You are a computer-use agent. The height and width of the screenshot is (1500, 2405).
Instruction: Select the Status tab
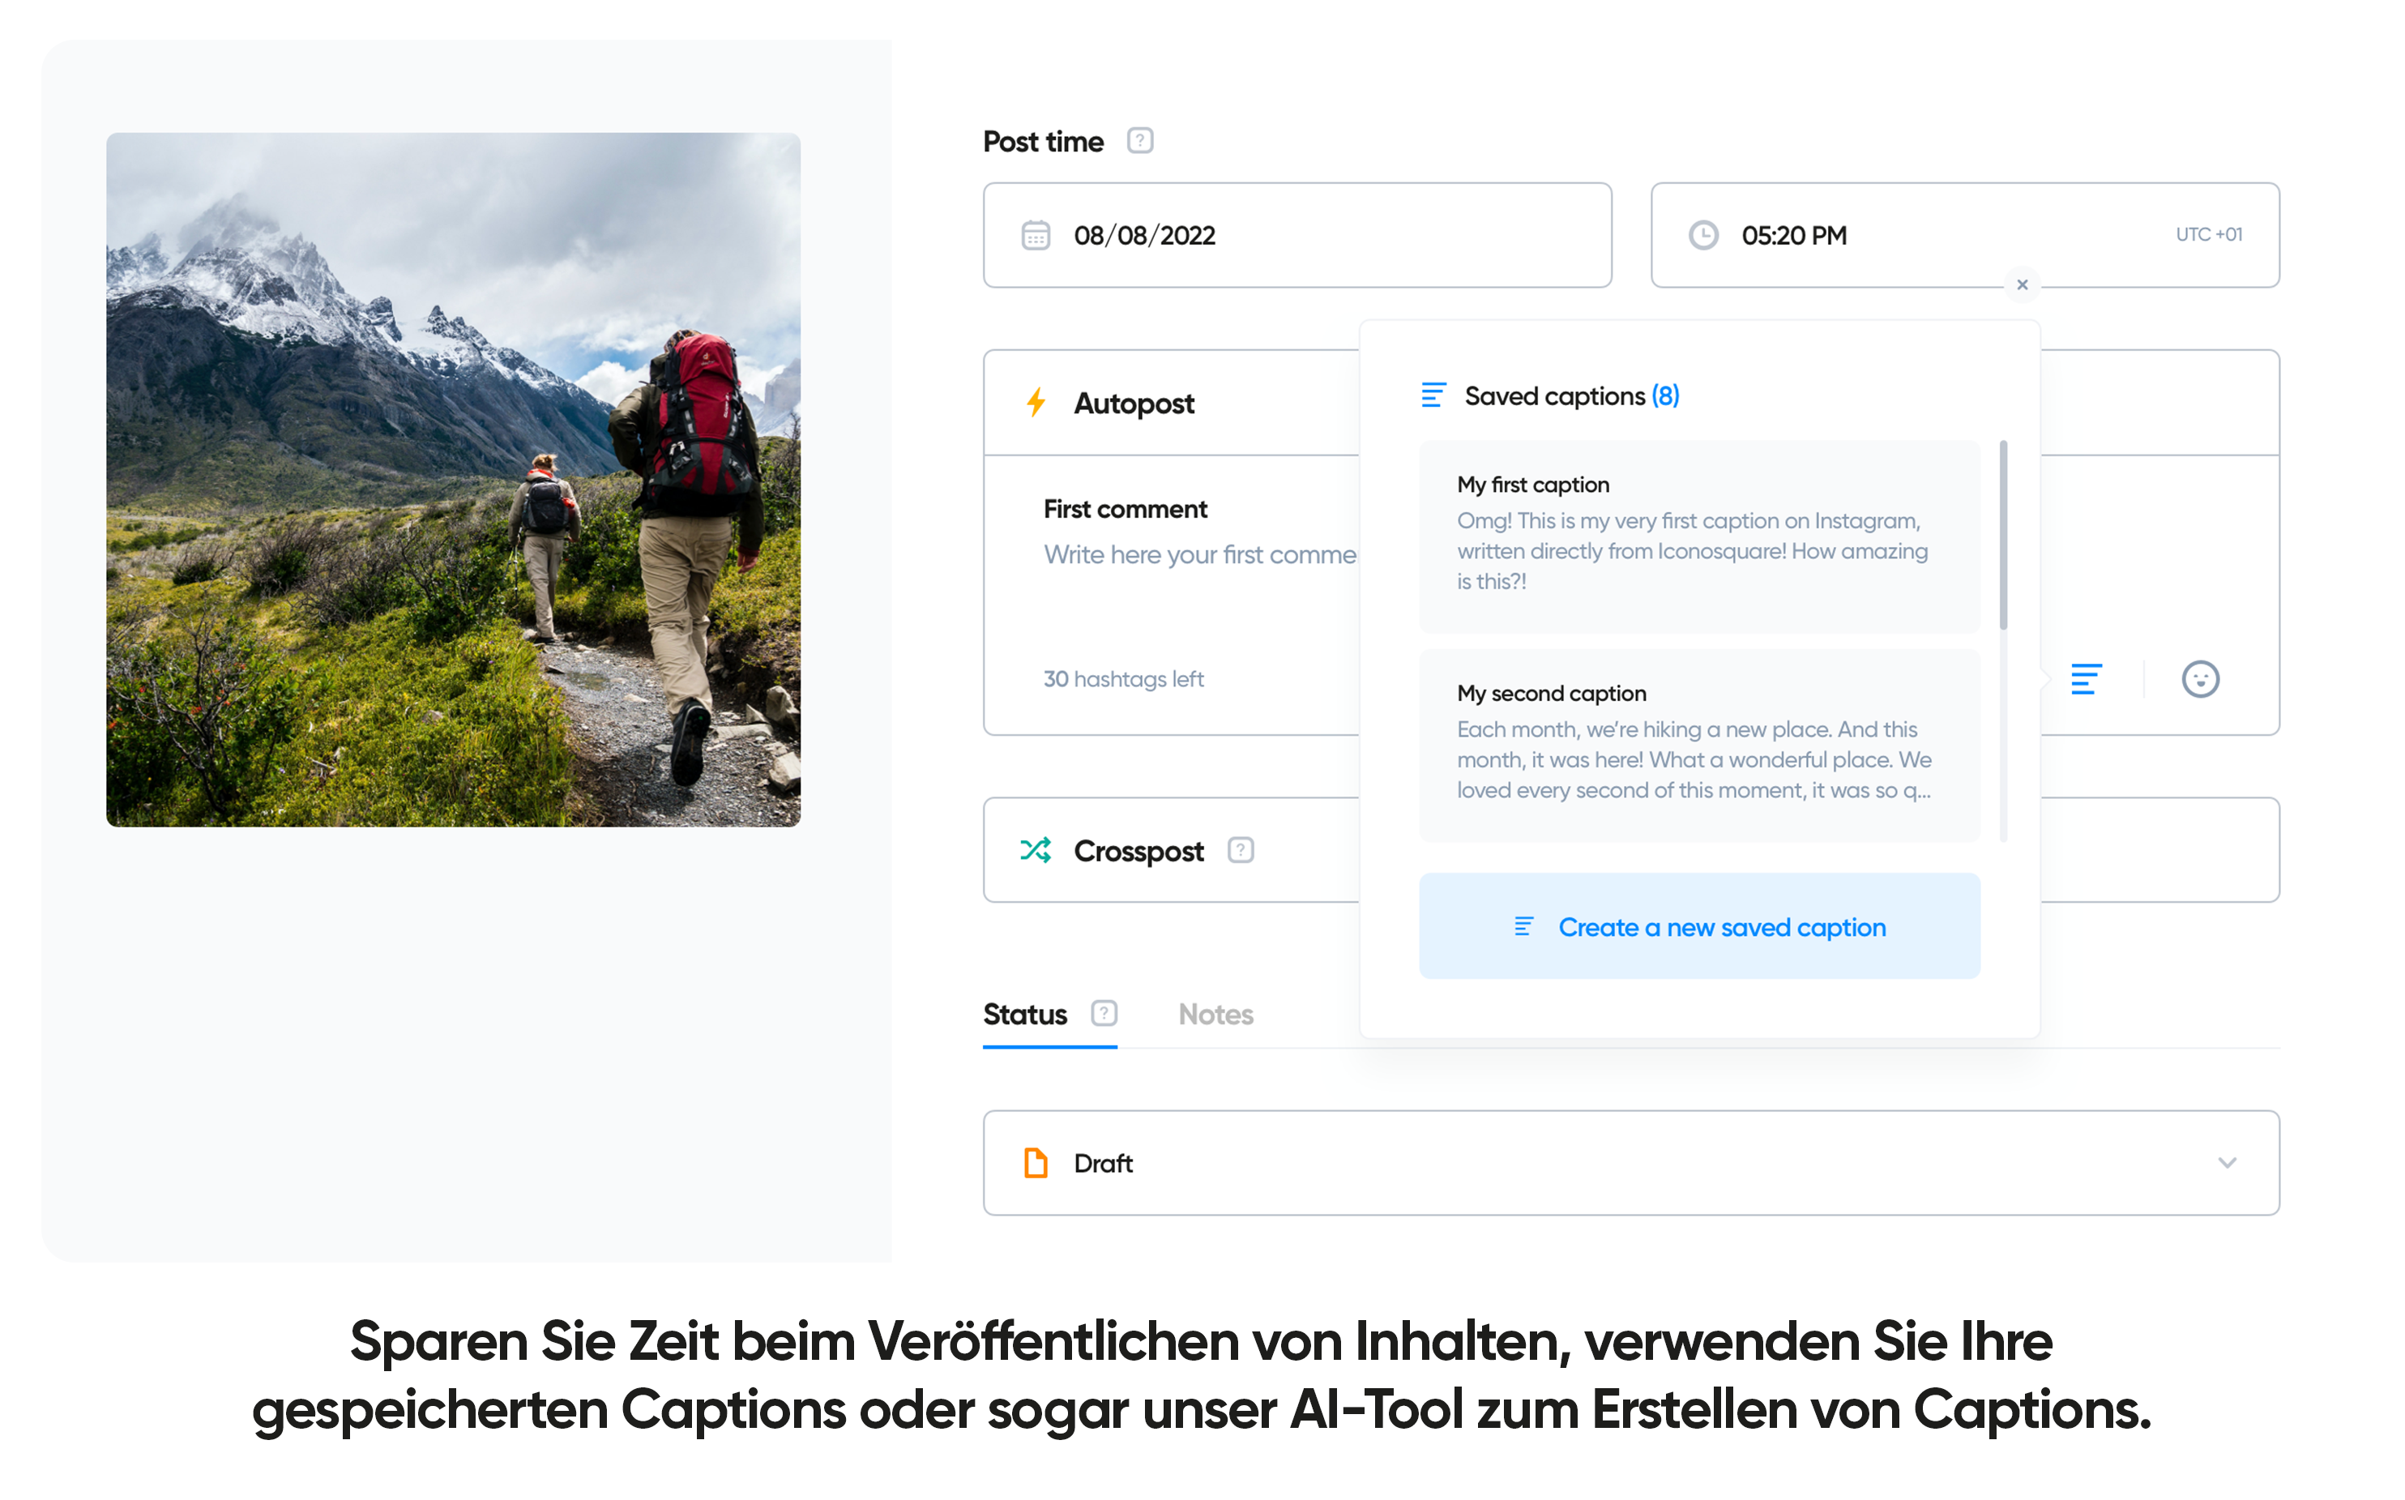1024,1014
